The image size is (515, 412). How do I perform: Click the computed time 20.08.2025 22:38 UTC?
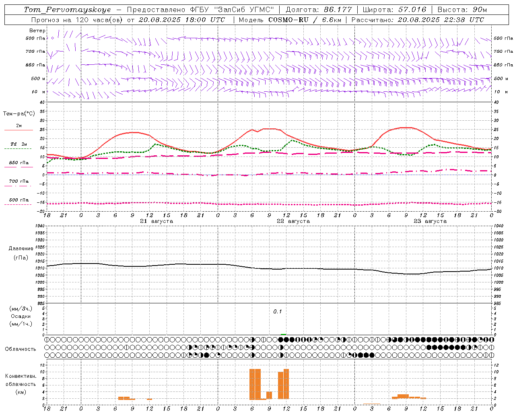(441, 20)
